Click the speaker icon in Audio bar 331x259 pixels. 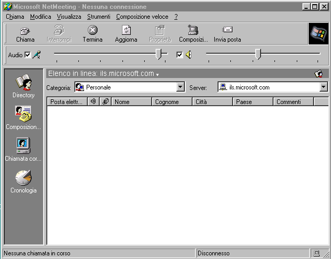(188, 55)
